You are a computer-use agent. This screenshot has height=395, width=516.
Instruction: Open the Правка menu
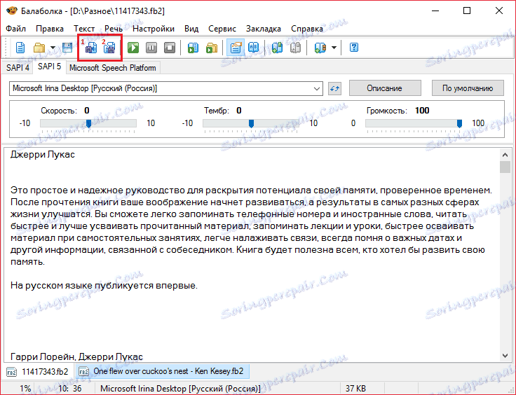pyautogui.click(x=50, y=29)
